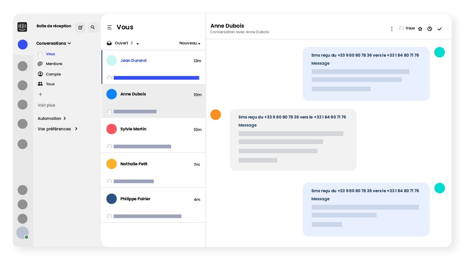Select the Vous inbox tab

coord(50,54)
